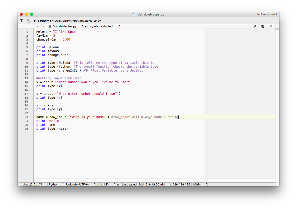Viewport: 297px width, 210px height.
Task: Click line number 14 in gutter
Action: pyautogui.click(x=26, y=82)
